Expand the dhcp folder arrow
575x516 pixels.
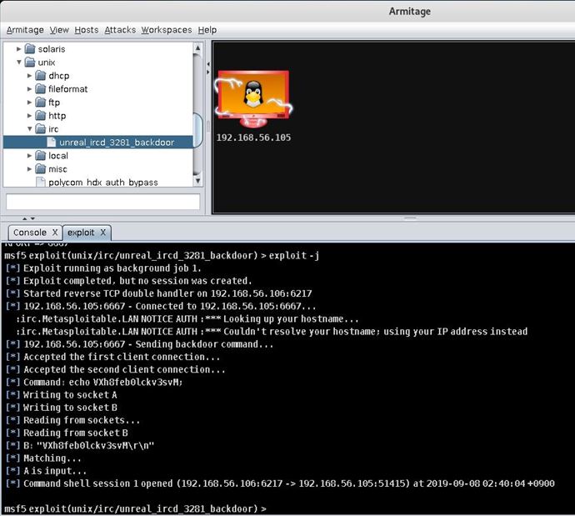(30, 76)
